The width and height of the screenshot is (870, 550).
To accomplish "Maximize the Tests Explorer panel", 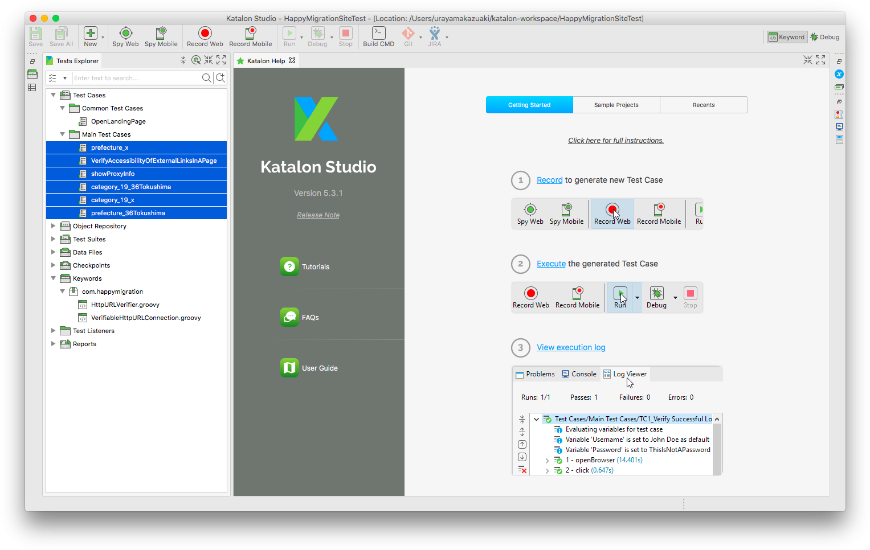I will pos(221,60).
